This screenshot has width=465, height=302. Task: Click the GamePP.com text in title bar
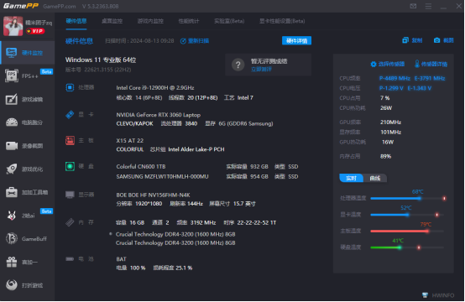pos(60,6)
